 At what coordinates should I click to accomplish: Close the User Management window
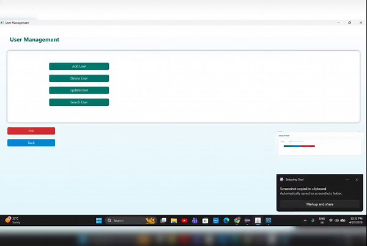[361, 23]
